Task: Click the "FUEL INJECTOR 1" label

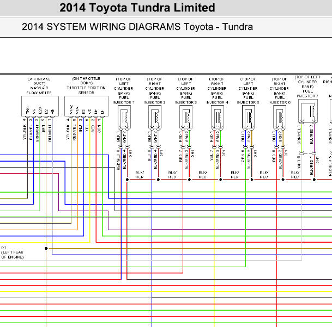Action: [x=123, y=100]
